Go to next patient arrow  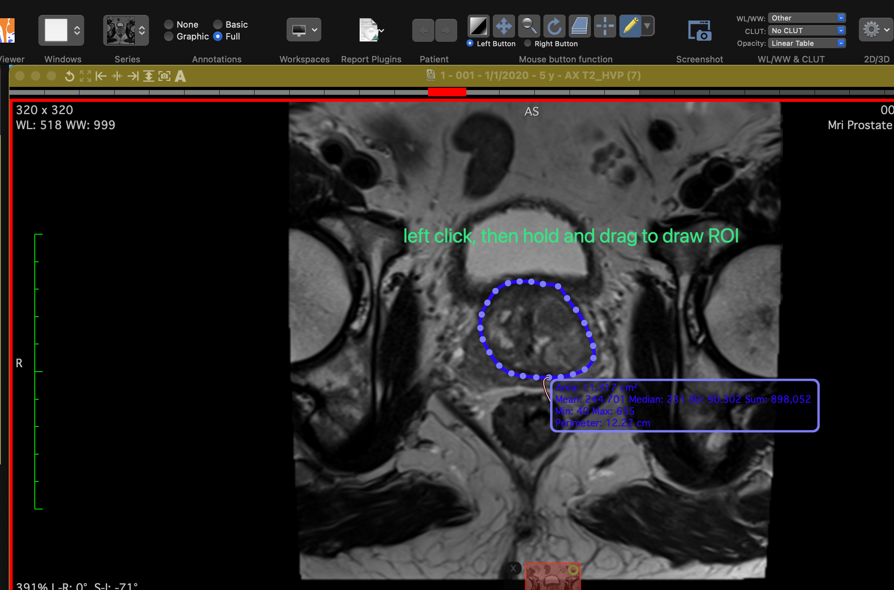[446, 30]
